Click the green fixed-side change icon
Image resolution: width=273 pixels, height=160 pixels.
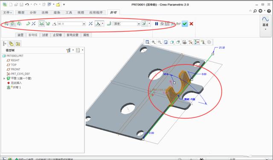28,23
